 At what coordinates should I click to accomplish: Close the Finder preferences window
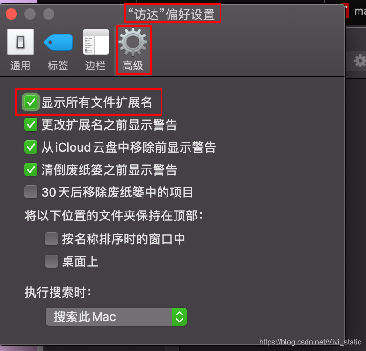[11, 14]
